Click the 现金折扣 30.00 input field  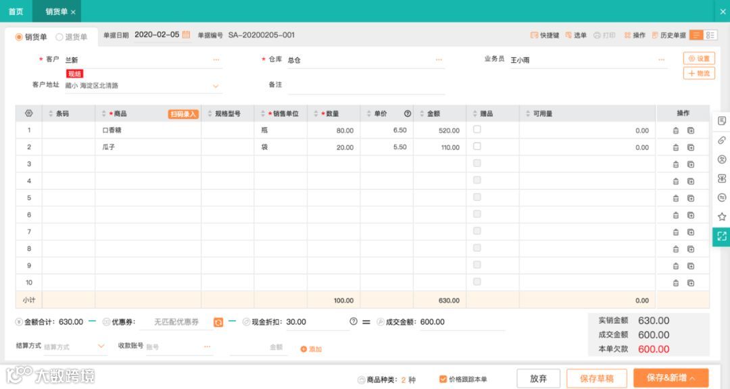316,322
